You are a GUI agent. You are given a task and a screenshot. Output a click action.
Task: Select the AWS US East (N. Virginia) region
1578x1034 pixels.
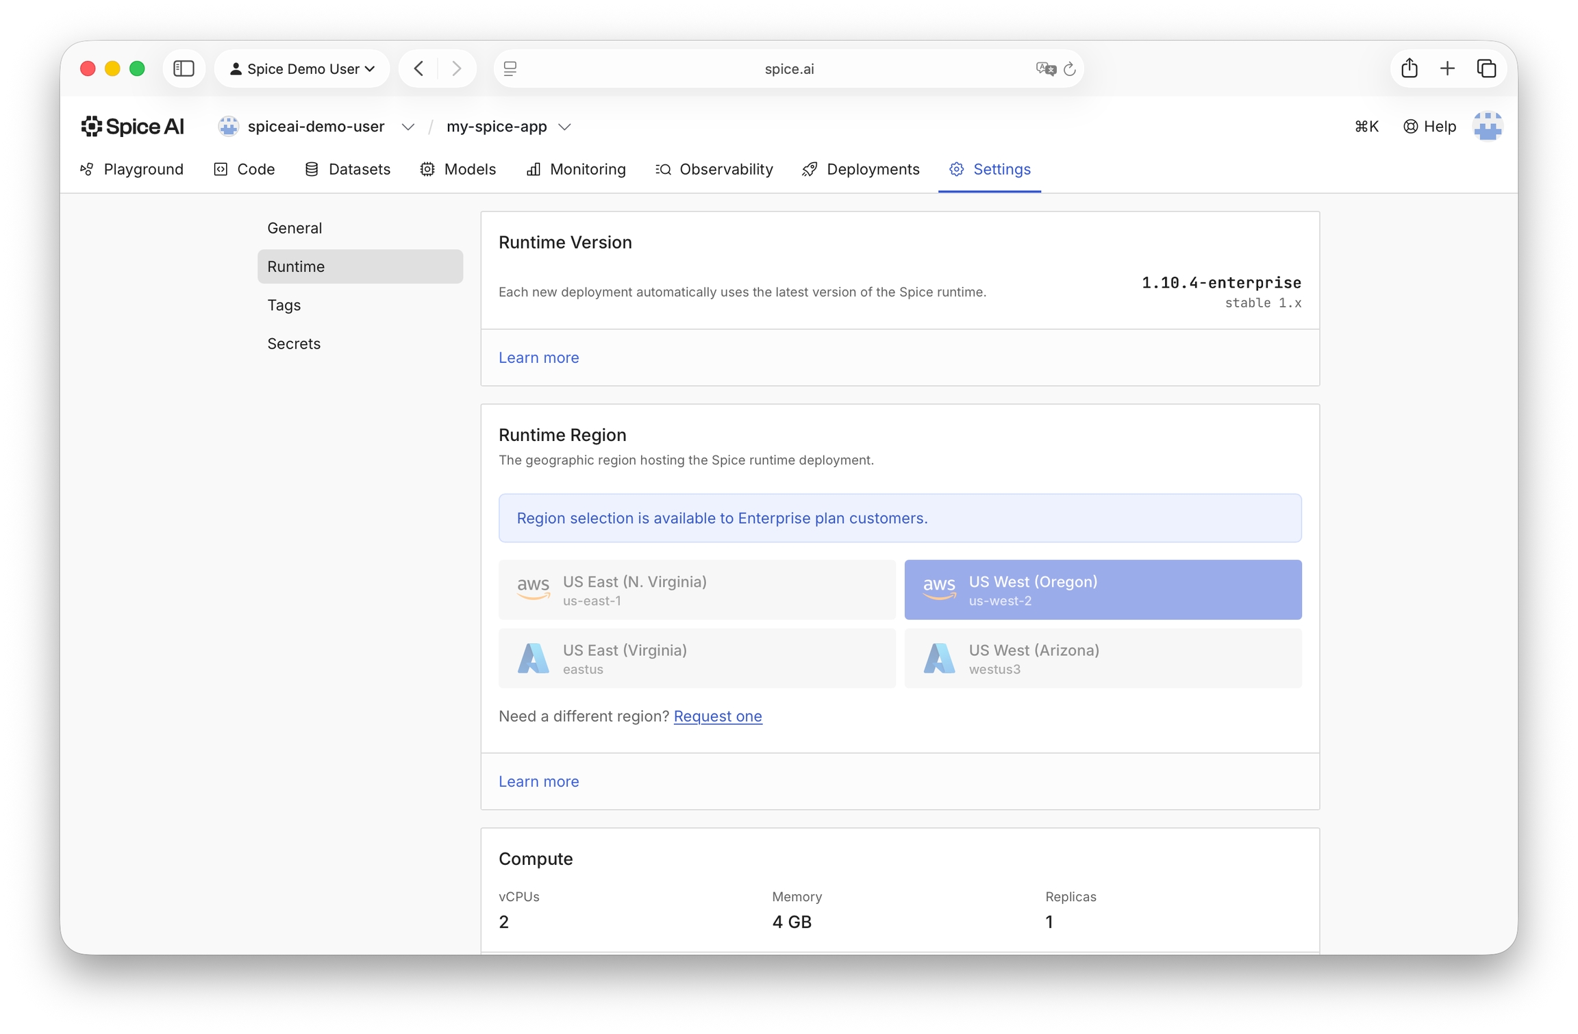[697, 590]
